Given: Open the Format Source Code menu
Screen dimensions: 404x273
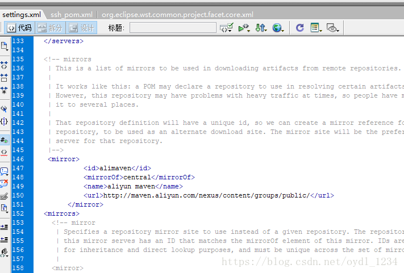Looking at the screenshot, I should tap(4, 252).
